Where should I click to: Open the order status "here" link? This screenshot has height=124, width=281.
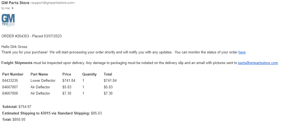coord(242,52)
